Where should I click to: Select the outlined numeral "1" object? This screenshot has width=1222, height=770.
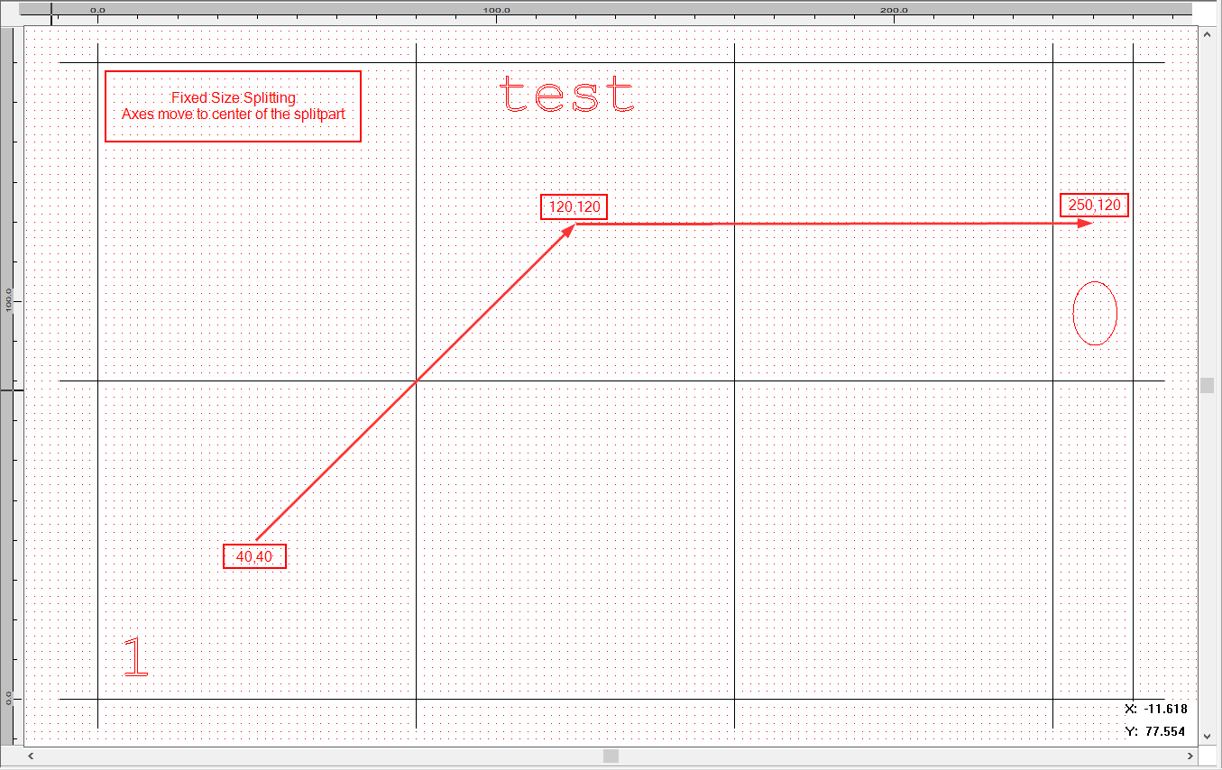tap(135, 656)
